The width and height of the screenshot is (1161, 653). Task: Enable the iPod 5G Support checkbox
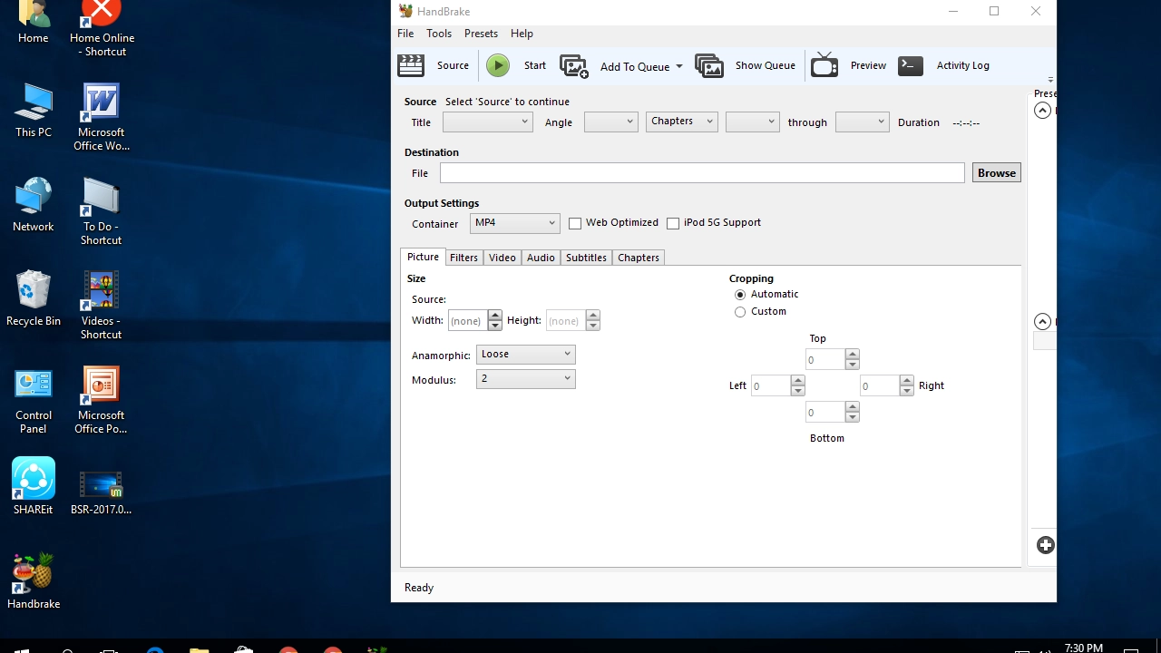pos(673,223)
